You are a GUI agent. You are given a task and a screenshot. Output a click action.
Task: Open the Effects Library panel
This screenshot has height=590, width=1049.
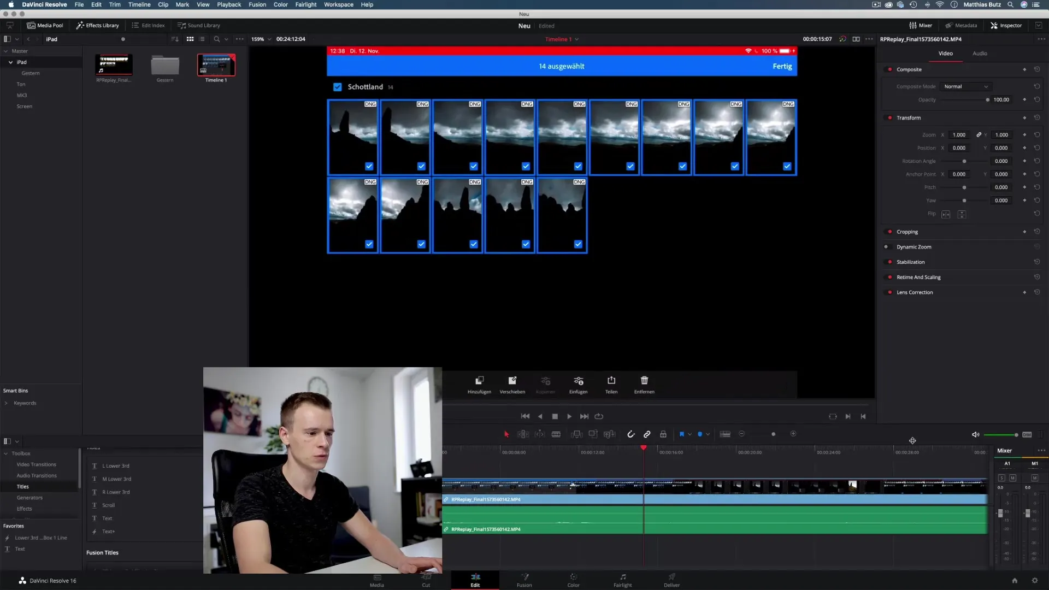pyautogui.click(x=97, y=25)
